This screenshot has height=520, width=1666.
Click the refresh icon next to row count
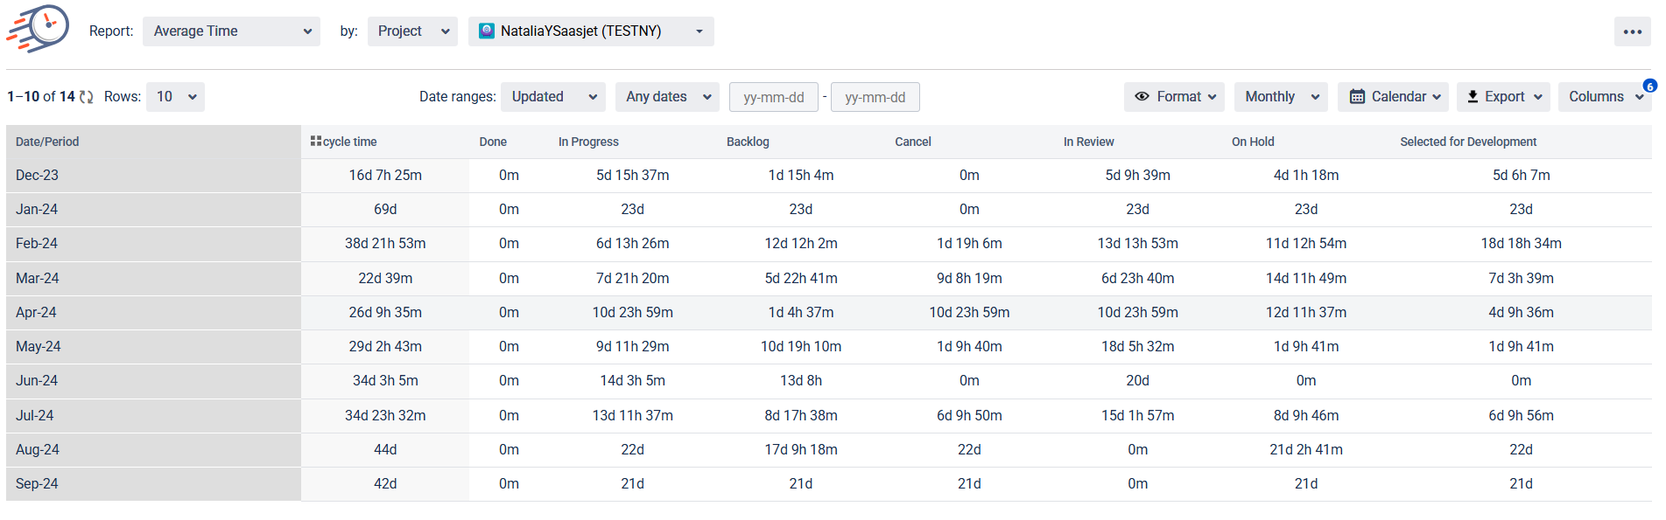86,97
